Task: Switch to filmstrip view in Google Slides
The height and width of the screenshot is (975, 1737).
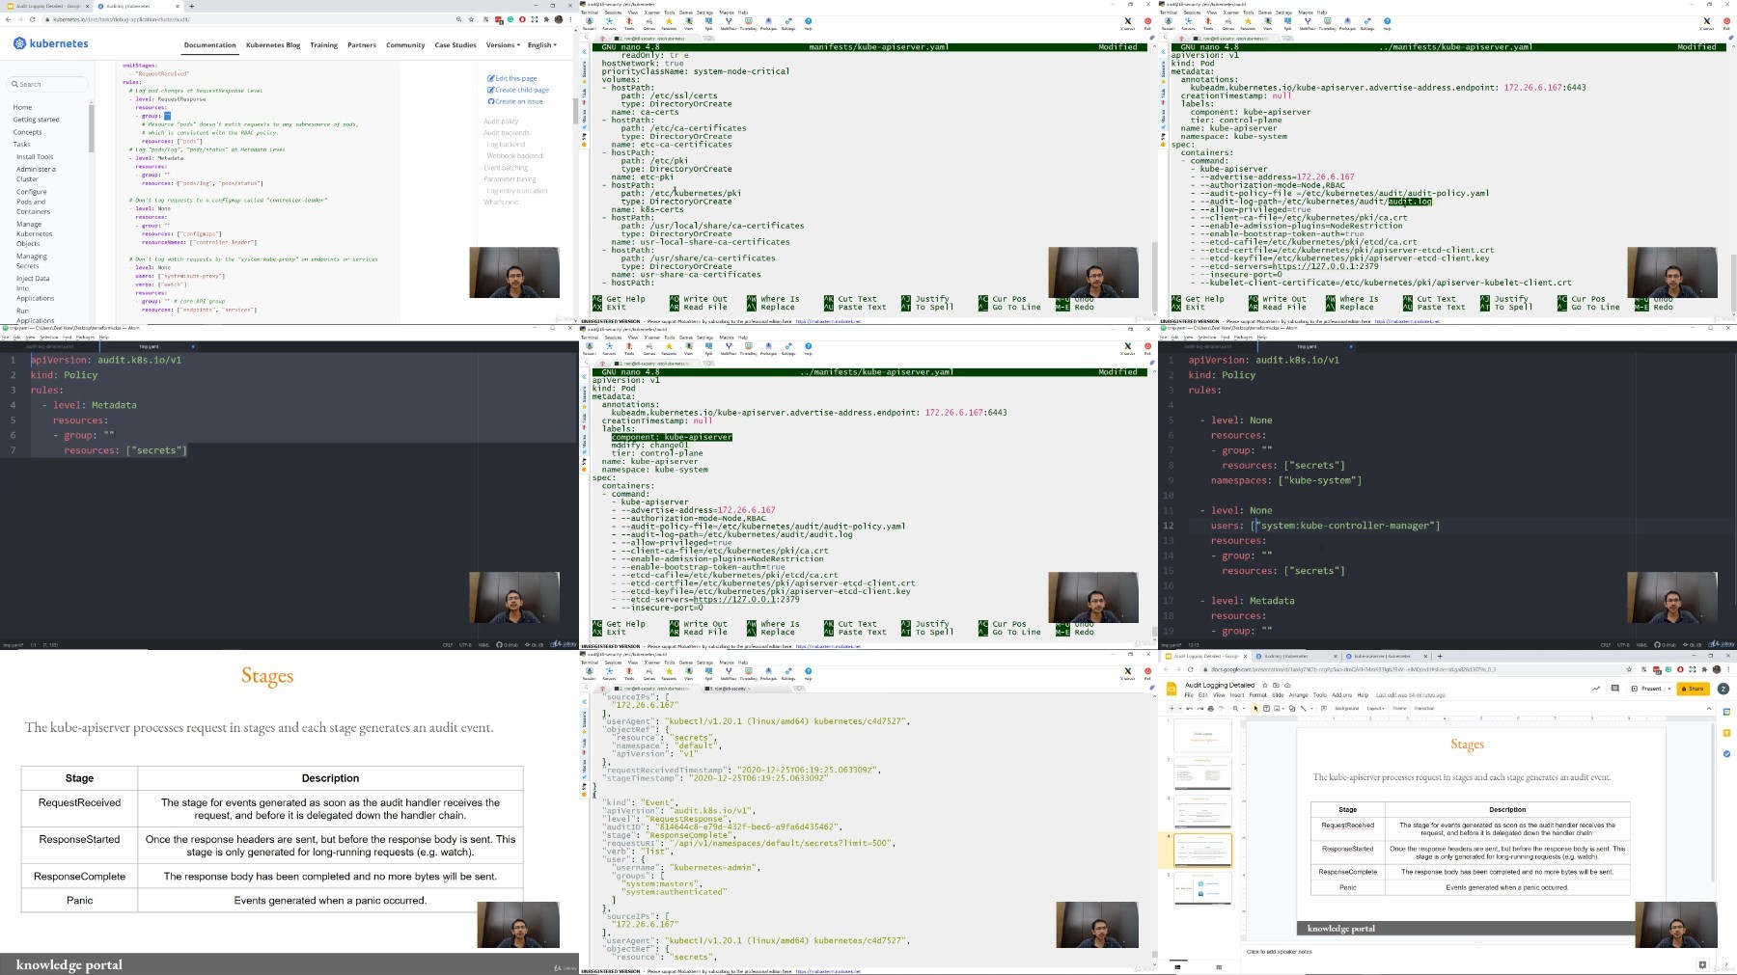Action: (x=1177, y=967)
